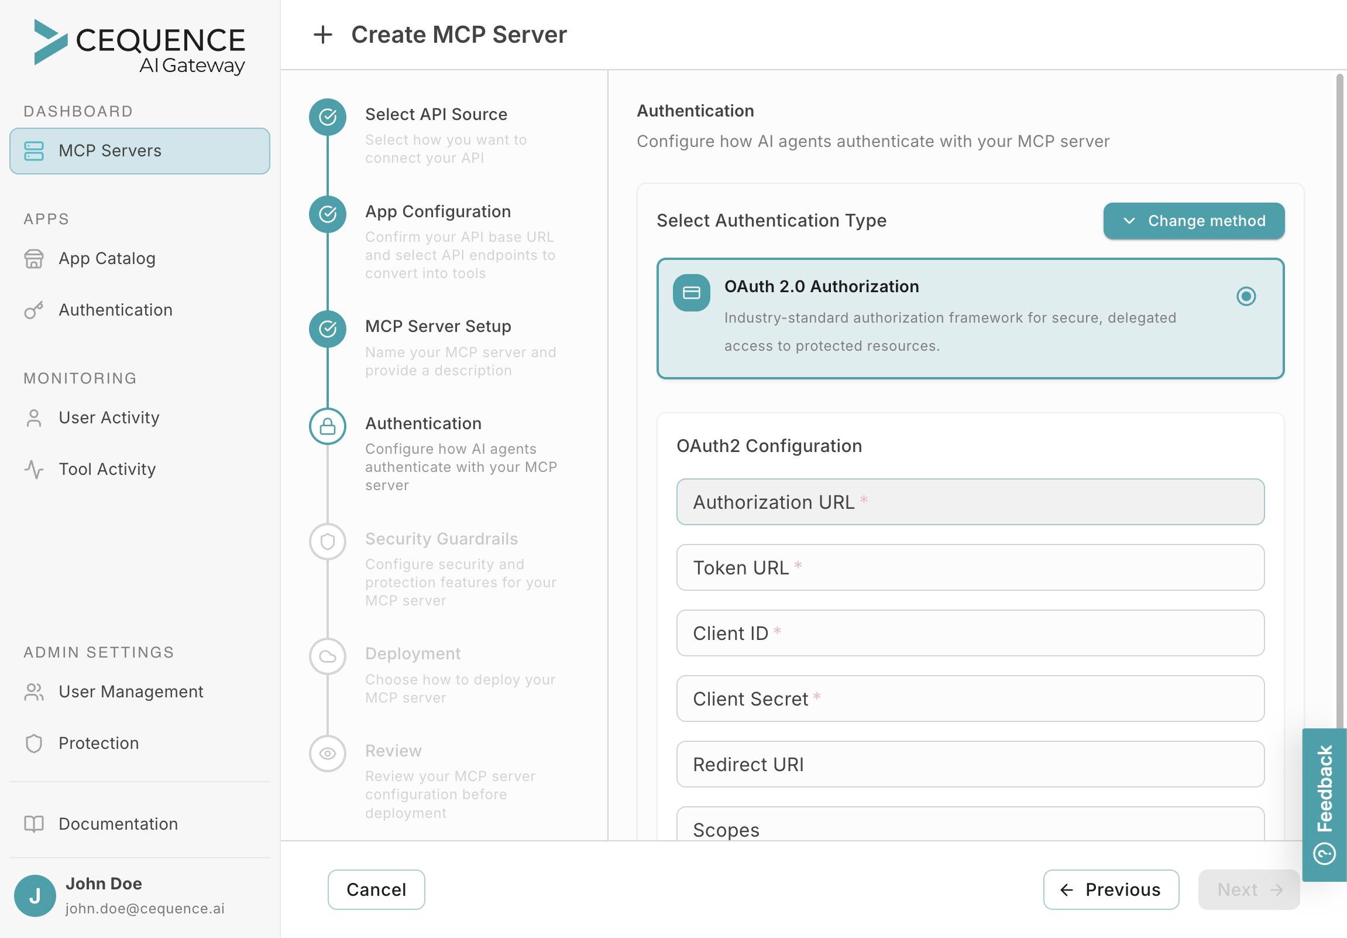Click the Authentication key icon in sidebar
The image size is (1347, 938).
34,310
